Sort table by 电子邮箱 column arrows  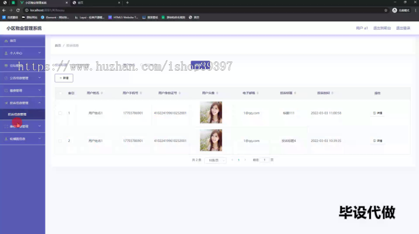click(x=257, y=93)
